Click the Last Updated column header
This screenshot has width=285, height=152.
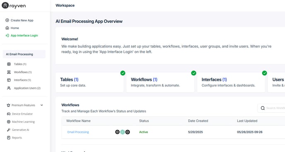pyautogui.click(x=247, y=121)
